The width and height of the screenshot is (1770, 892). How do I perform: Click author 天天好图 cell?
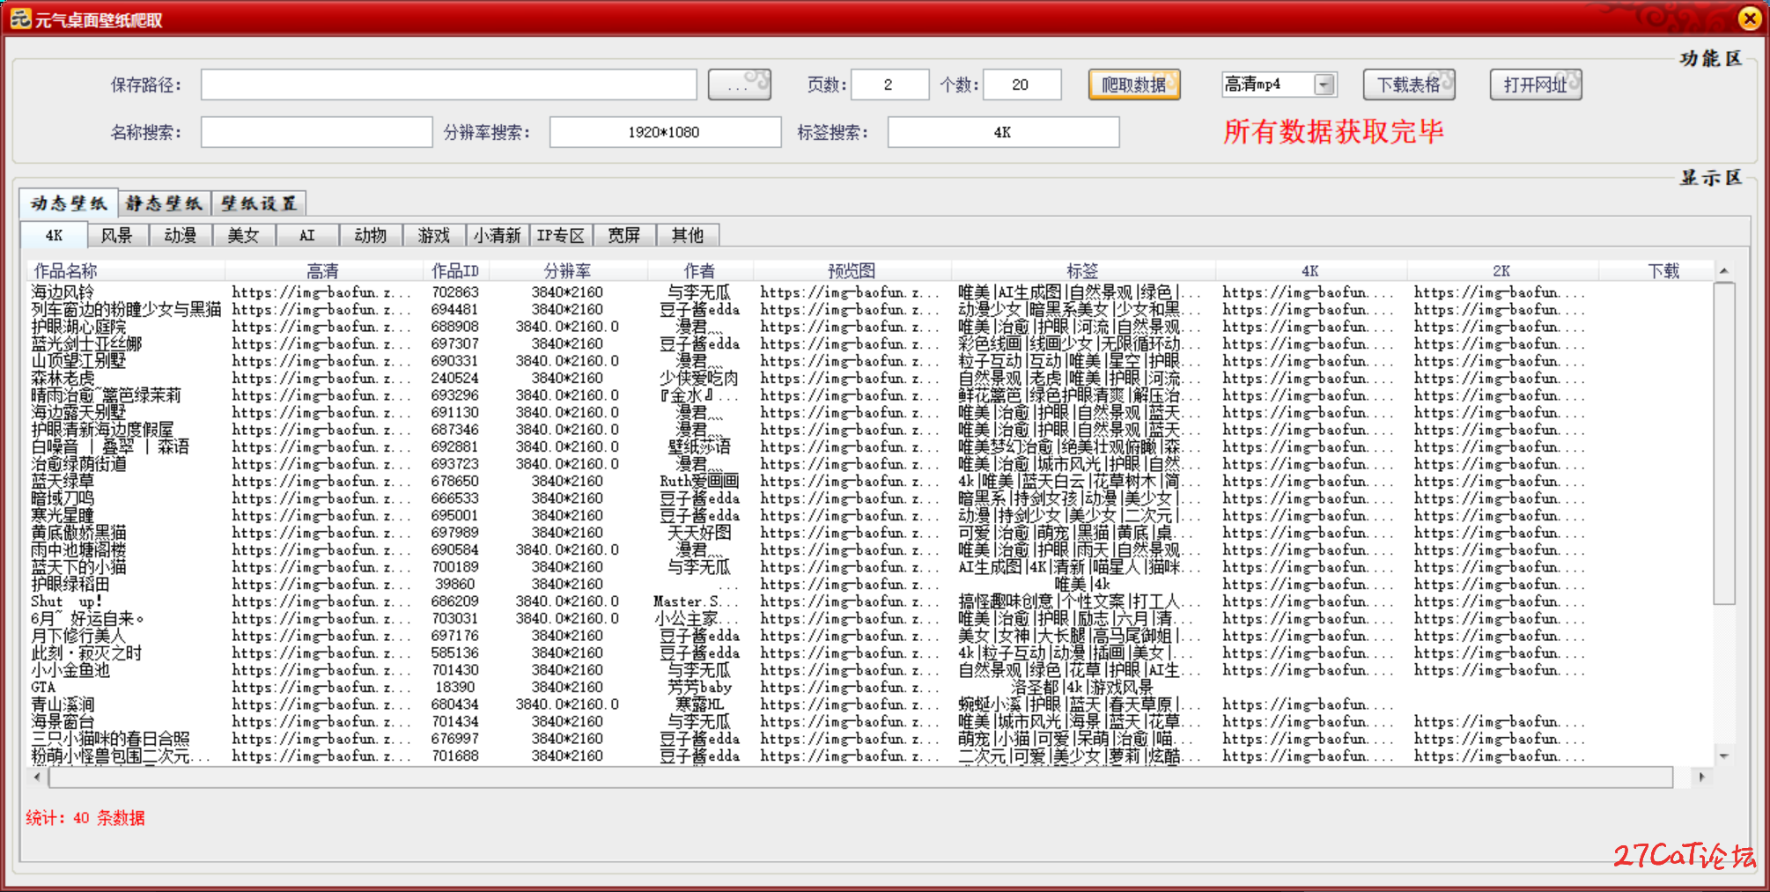tap(699, 533)
